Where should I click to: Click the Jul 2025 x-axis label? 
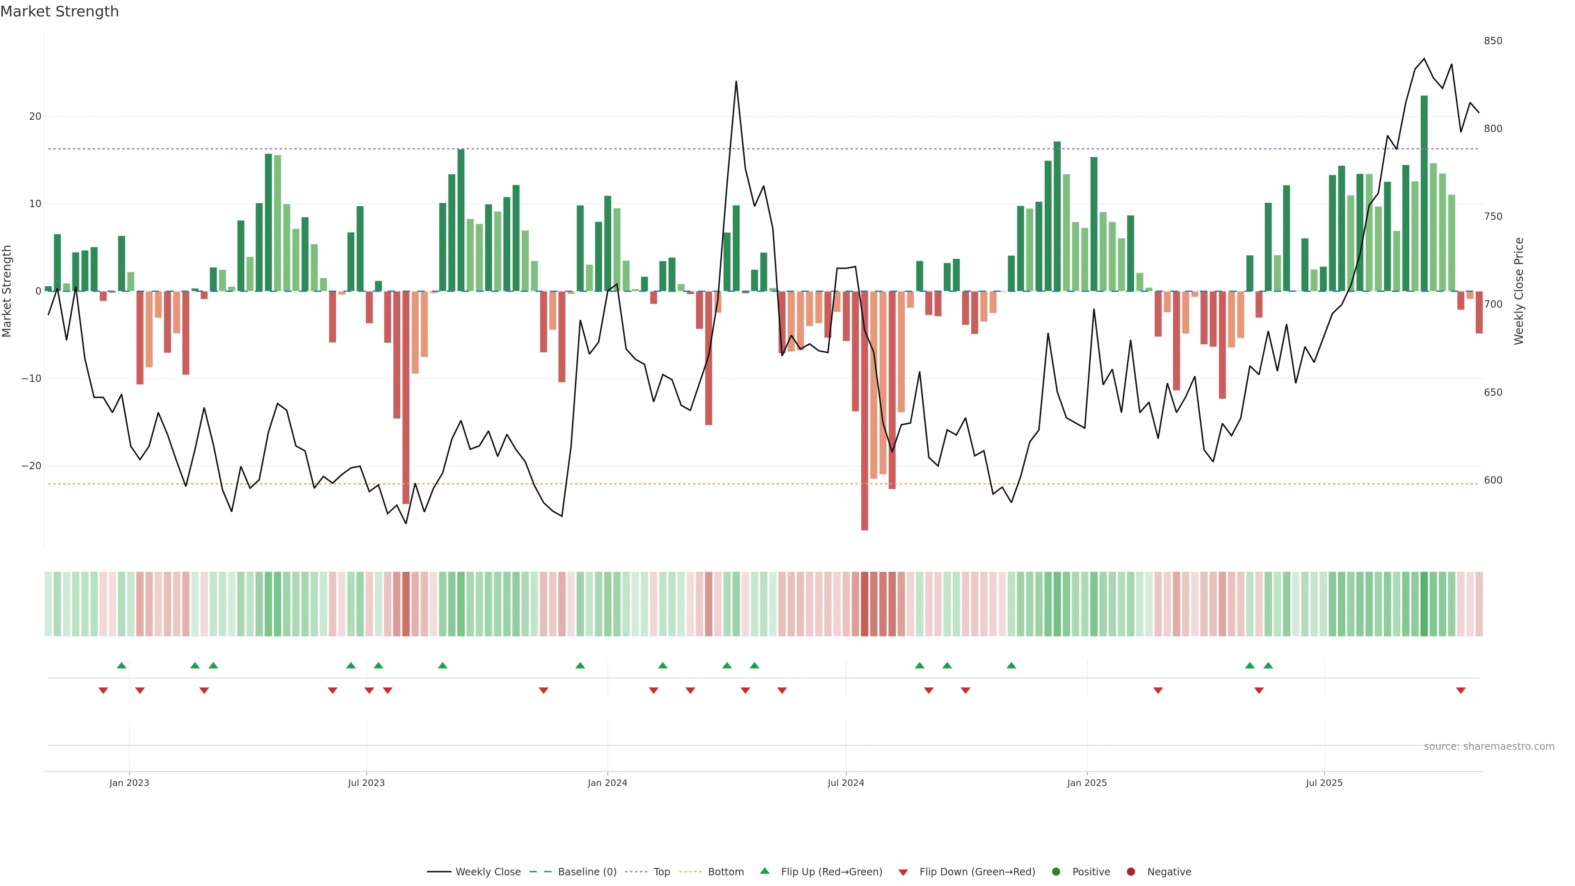click(x=1324, y=783)
